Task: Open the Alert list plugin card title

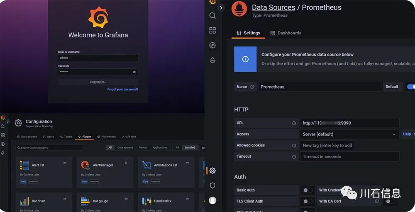Action: click(38, 165)
